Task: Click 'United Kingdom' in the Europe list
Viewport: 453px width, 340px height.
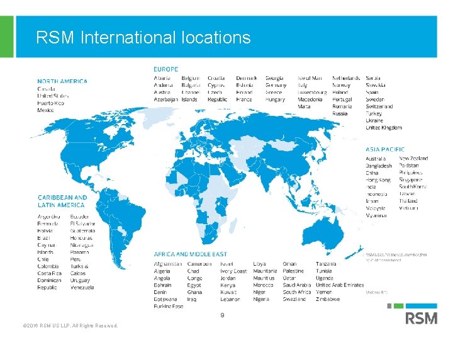Action: click(384, 128)
